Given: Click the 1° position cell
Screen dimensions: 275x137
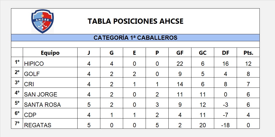Looking at the screenshot, I should (17, 62).
